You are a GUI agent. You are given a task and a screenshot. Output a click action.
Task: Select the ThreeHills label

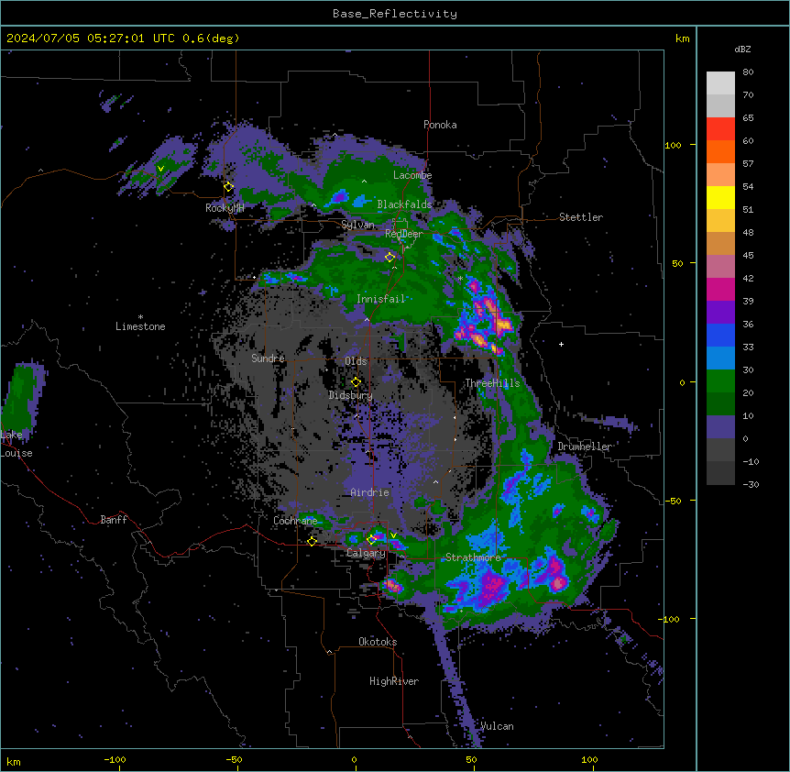pos(492,383)
